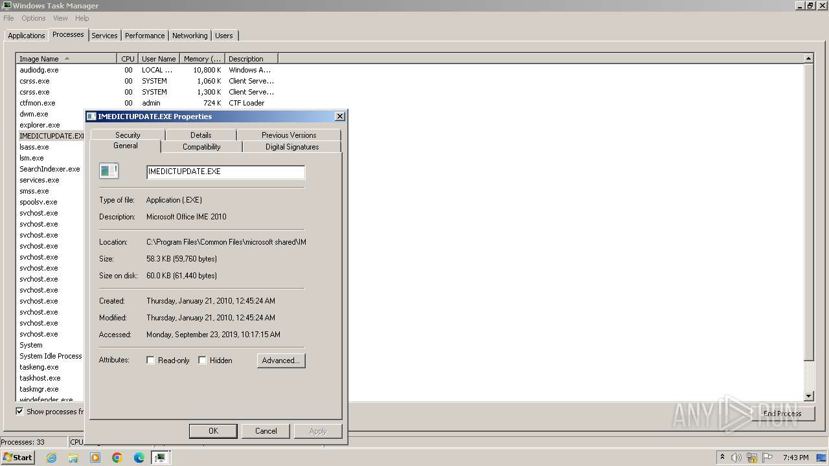This screenshot has width=829, height=466.
Task: Click the network tray icon
Action: point(752,458)
